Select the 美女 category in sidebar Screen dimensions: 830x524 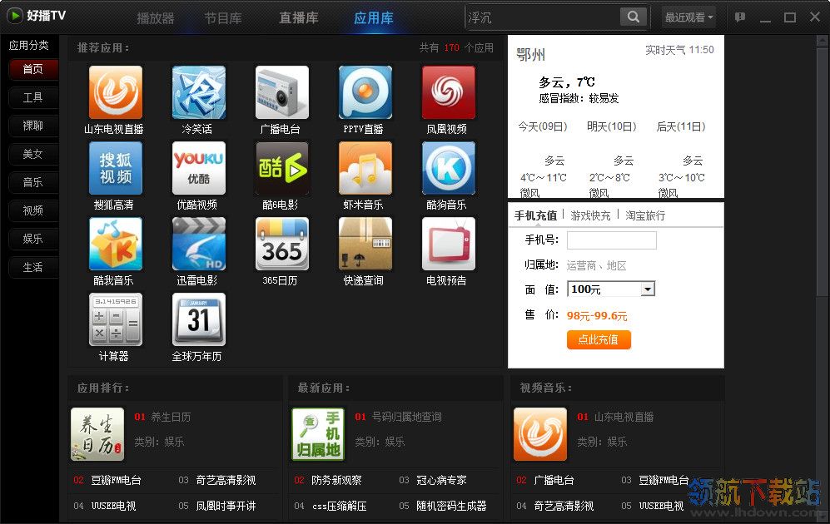(32, 155)
